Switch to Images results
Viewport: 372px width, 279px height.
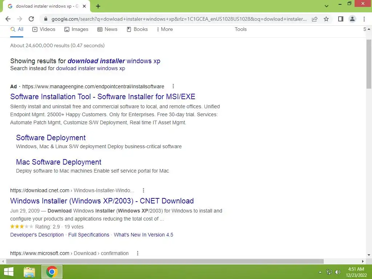[x=76, y=29]
